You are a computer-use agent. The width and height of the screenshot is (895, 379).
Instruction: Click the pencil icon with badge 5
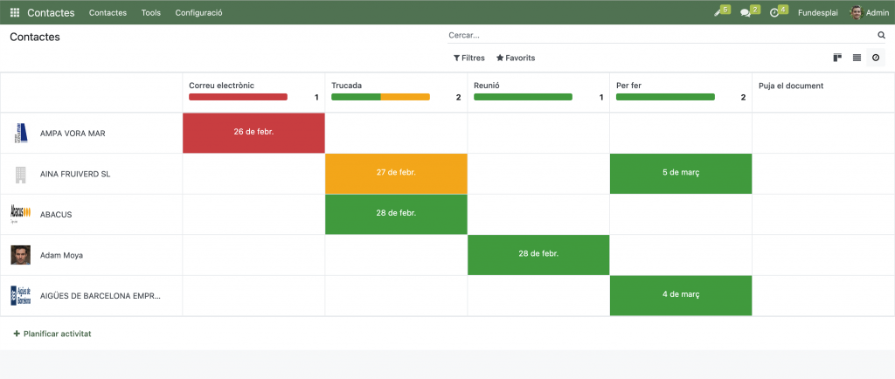(718, 13)
